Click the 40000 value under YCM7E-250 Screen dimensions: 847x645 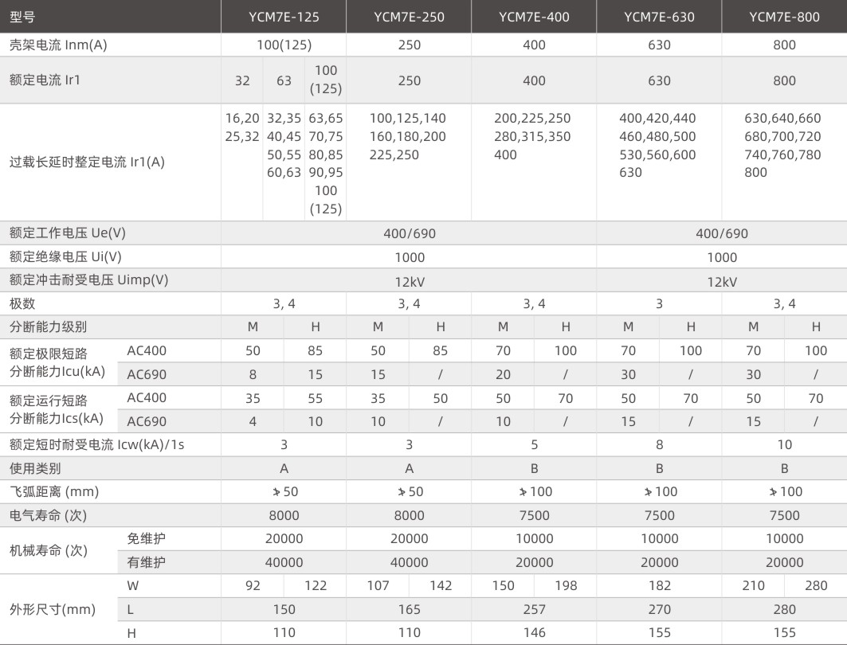pos(409,562)
